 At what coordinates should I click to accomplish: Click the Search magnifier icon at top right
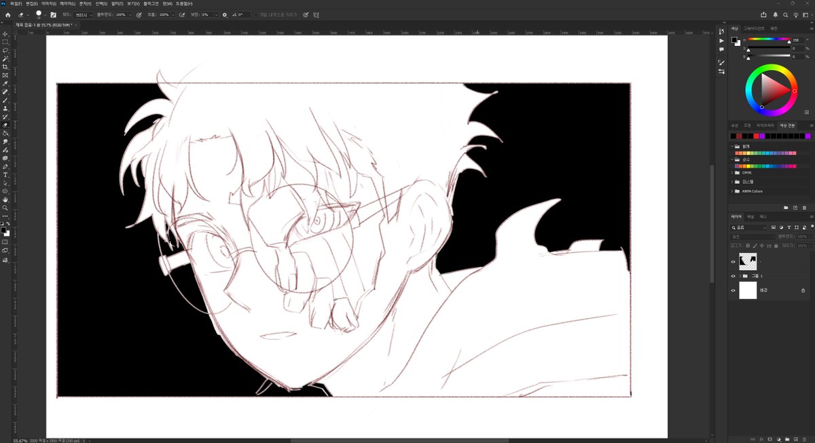tap(786, 14)
